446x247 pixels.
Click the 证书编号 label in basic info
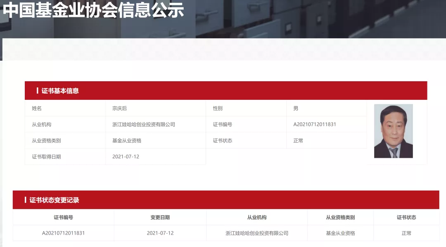(x=223, y=125)
